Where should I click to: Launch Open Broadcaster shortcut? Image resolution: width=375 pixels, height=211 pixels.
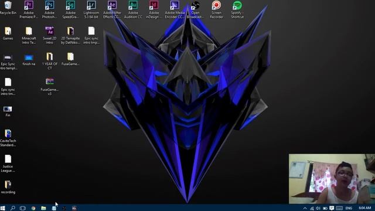[195, 9]
